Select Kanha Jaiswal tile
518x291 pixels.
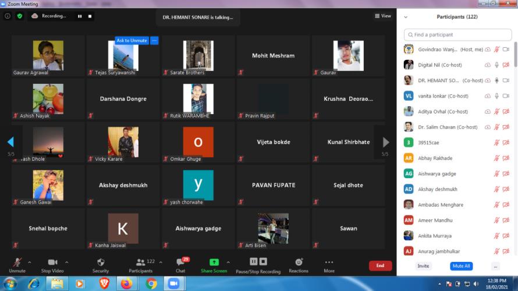[x=123, y=229]
